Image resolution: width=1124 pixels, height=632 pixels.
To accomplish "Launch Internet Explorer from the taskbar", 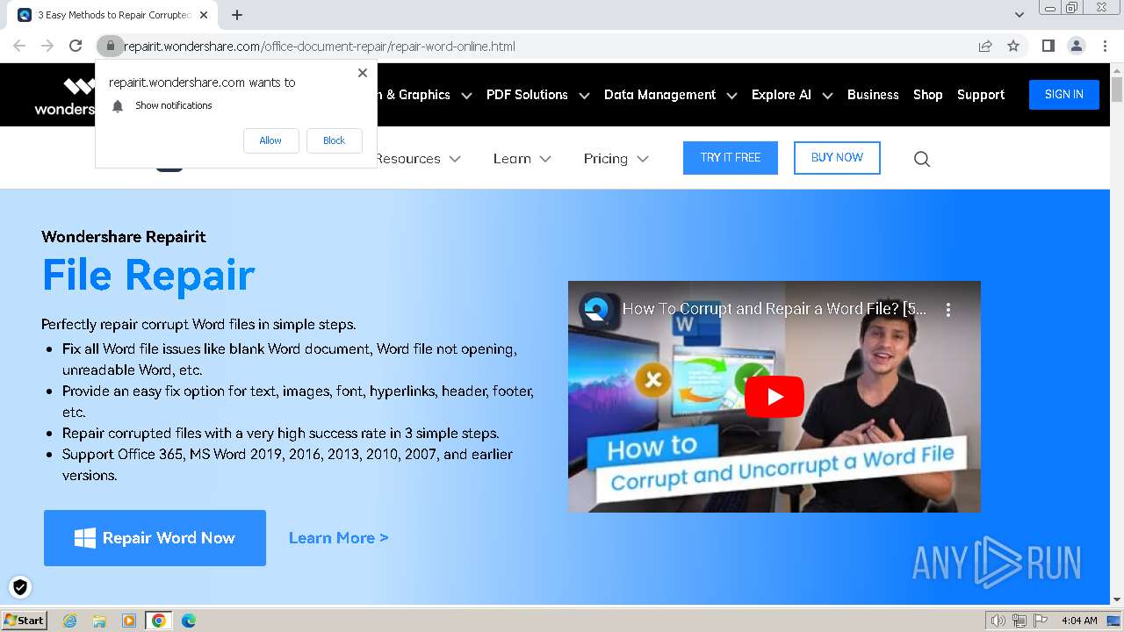I will click(x=70, y=621).
